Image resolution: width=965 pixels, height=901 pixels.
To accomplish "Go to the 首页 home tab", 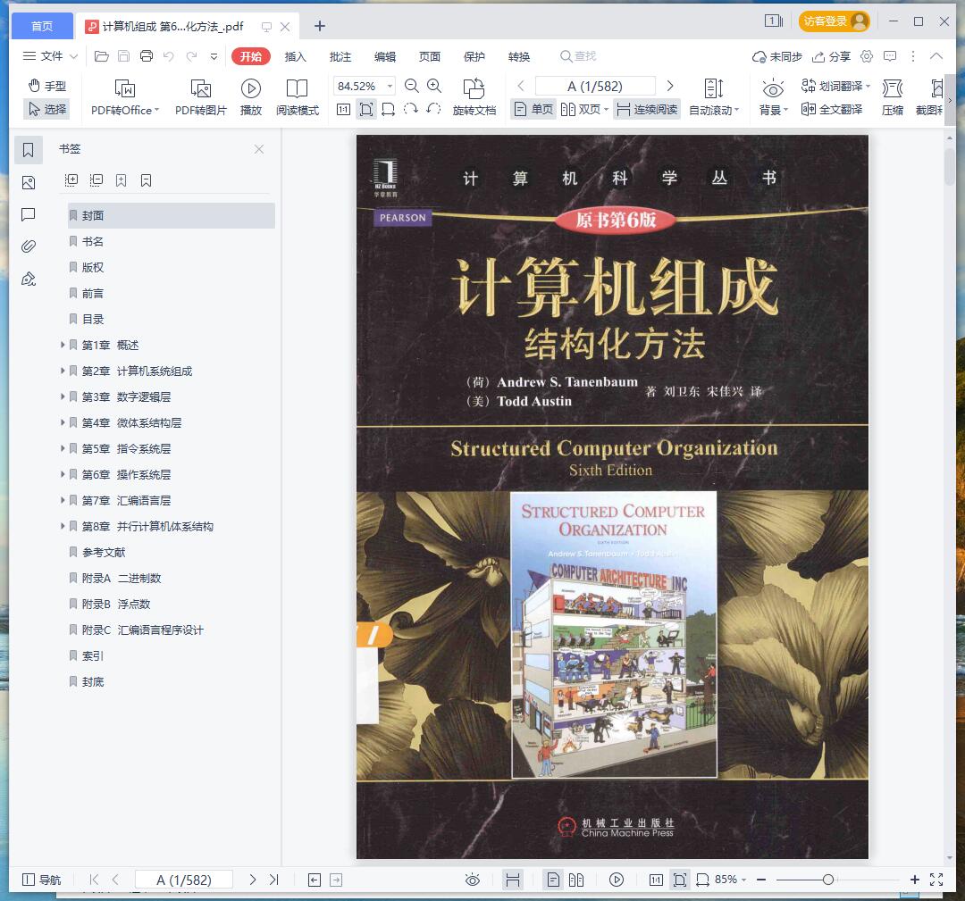I will tap(42, 27).
